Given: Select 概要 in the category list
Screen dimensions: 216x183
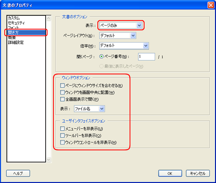Looking at the screenshot, I should point(12,37).
